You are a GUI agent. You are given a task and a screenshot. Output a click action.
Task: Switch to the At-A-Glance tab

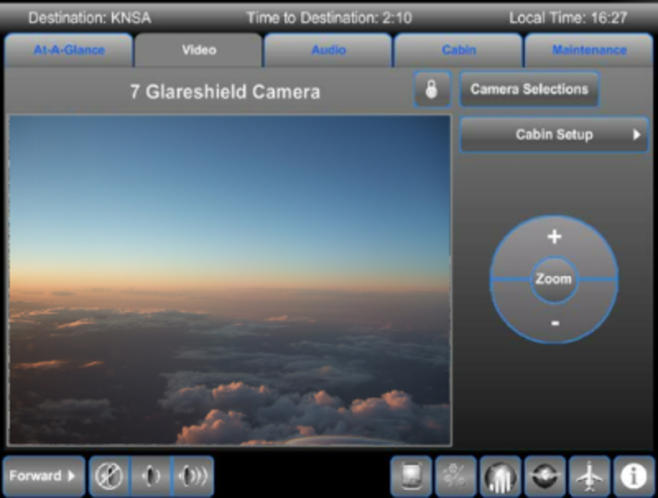click(x=69, y=50)
